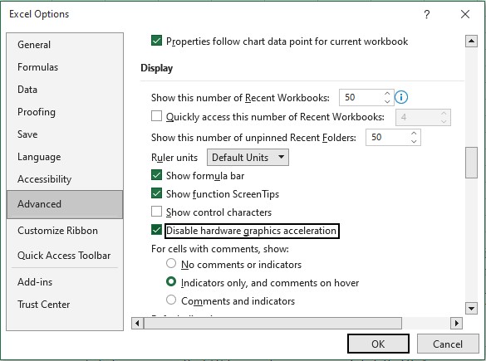This screenshot has width=486, height=361.
Task: Open Quick Access Toolbar settings
Action: pos(65,256)
